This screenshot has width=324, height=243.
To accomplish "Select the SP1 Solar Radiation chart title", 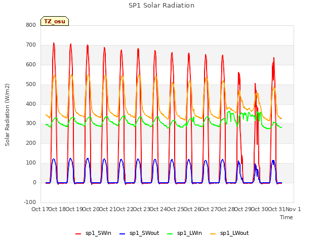I will pos(161,6).
